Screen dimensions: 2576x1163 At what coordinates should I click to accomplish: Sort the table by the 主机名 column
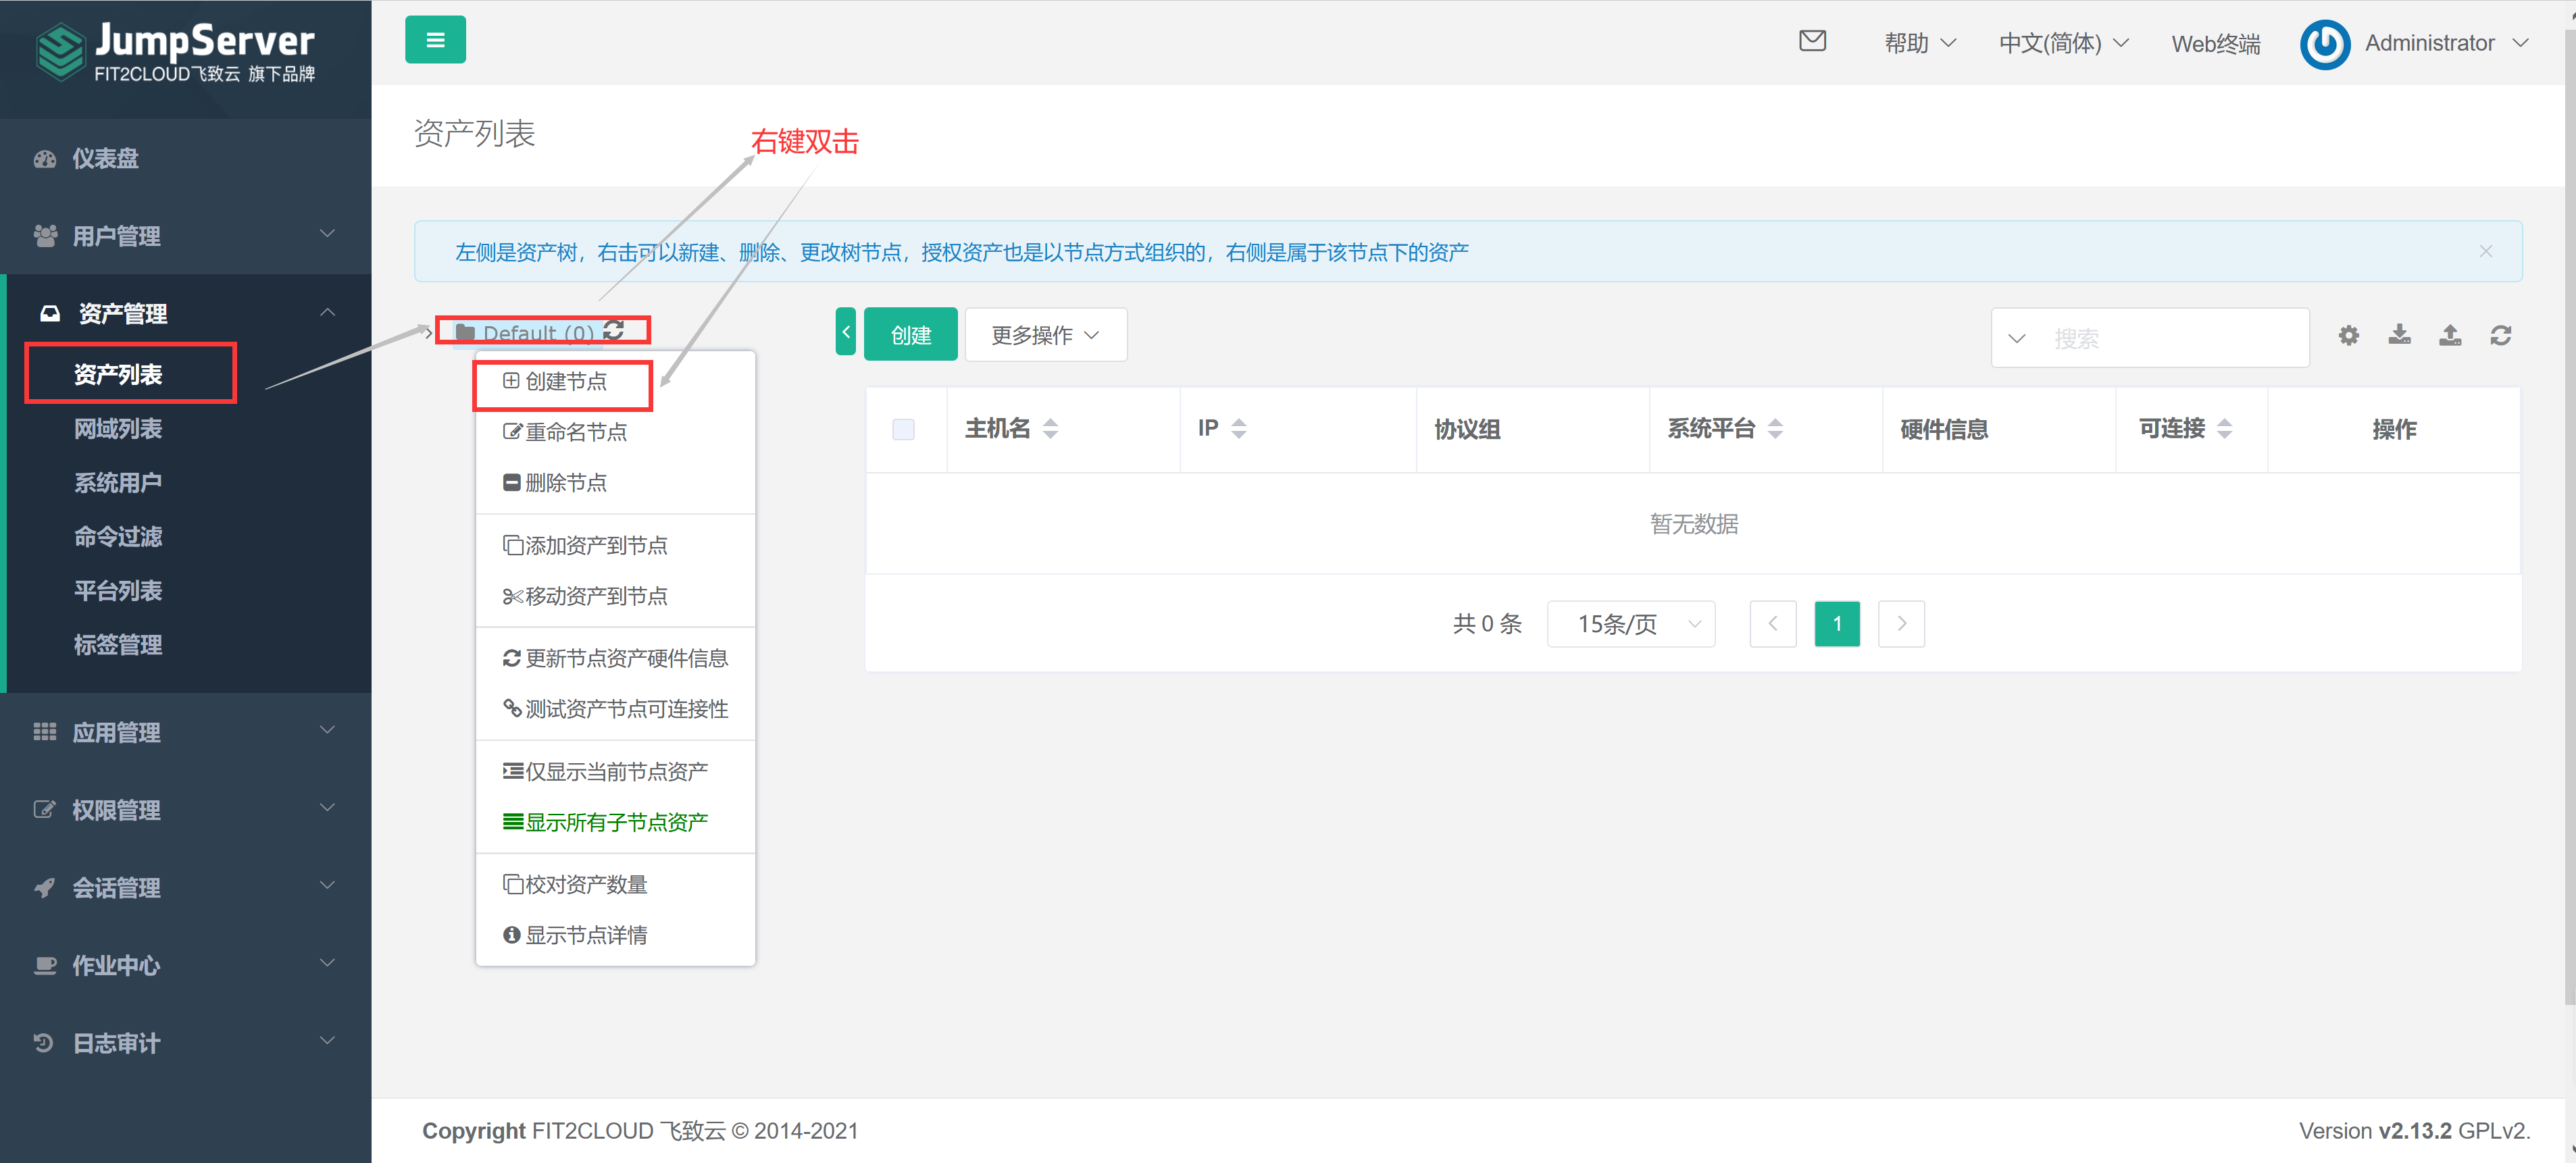(1050, 429)
